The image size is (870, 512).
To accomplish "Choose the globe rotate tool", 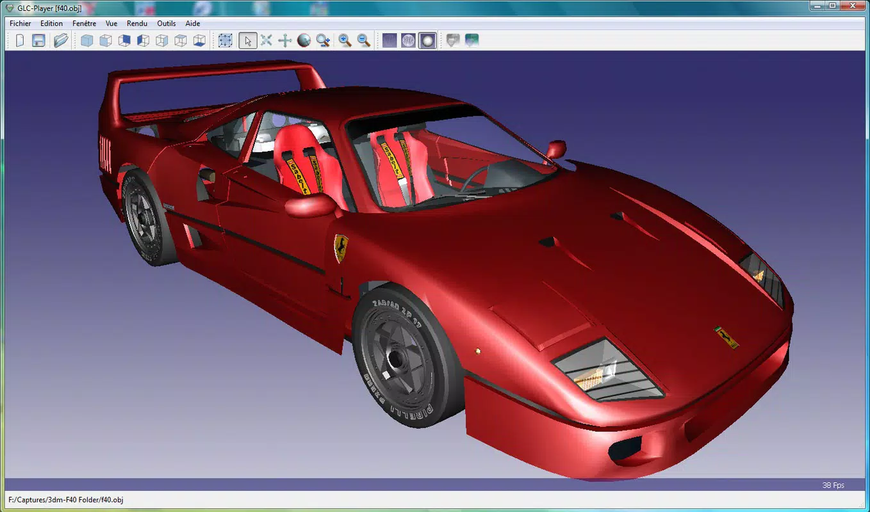I will (x=304, y=41).
